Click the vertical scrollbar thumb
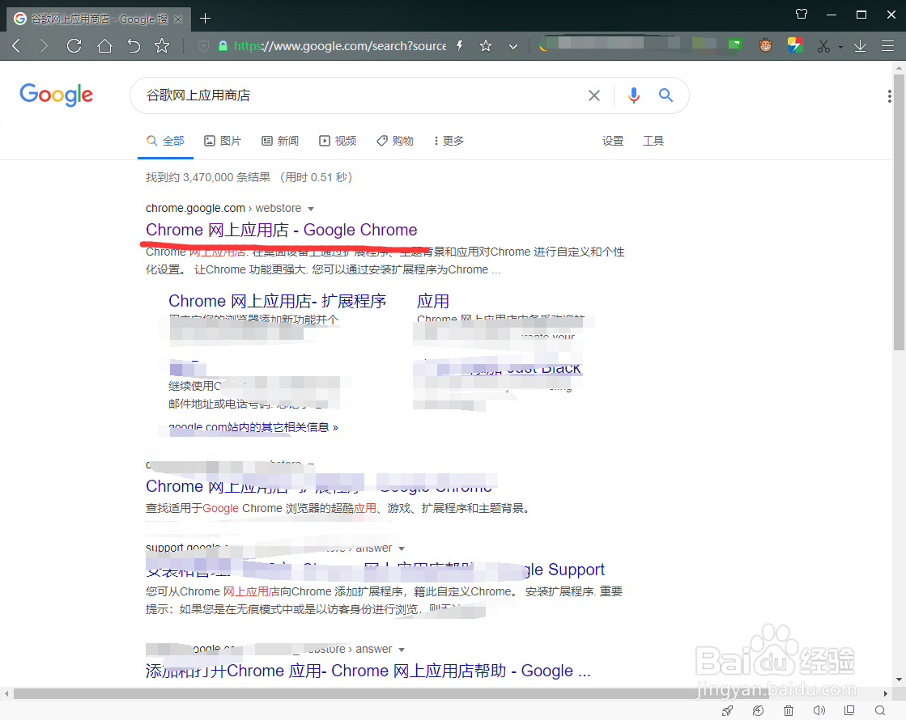This screenshot has width=906, height=720. click(899, 212)
